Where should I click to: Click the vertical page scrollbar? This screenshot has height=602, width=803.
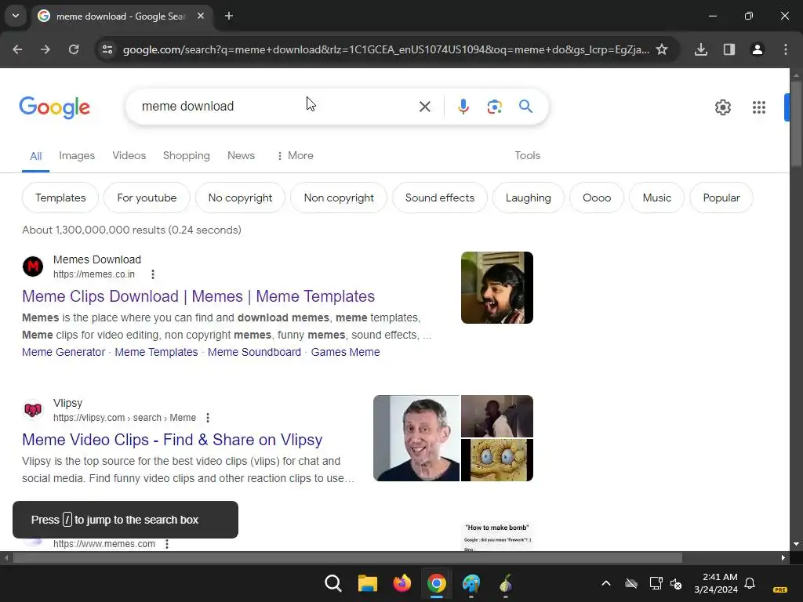pos(796,123)
